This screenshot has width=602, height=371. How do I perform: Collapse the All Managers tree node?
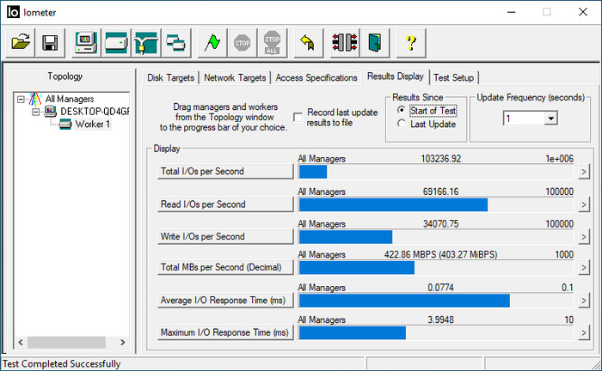point(21,99)
